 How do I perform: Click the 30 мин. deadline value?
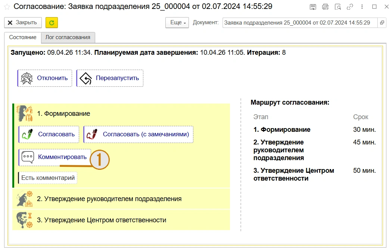(364, 130)
